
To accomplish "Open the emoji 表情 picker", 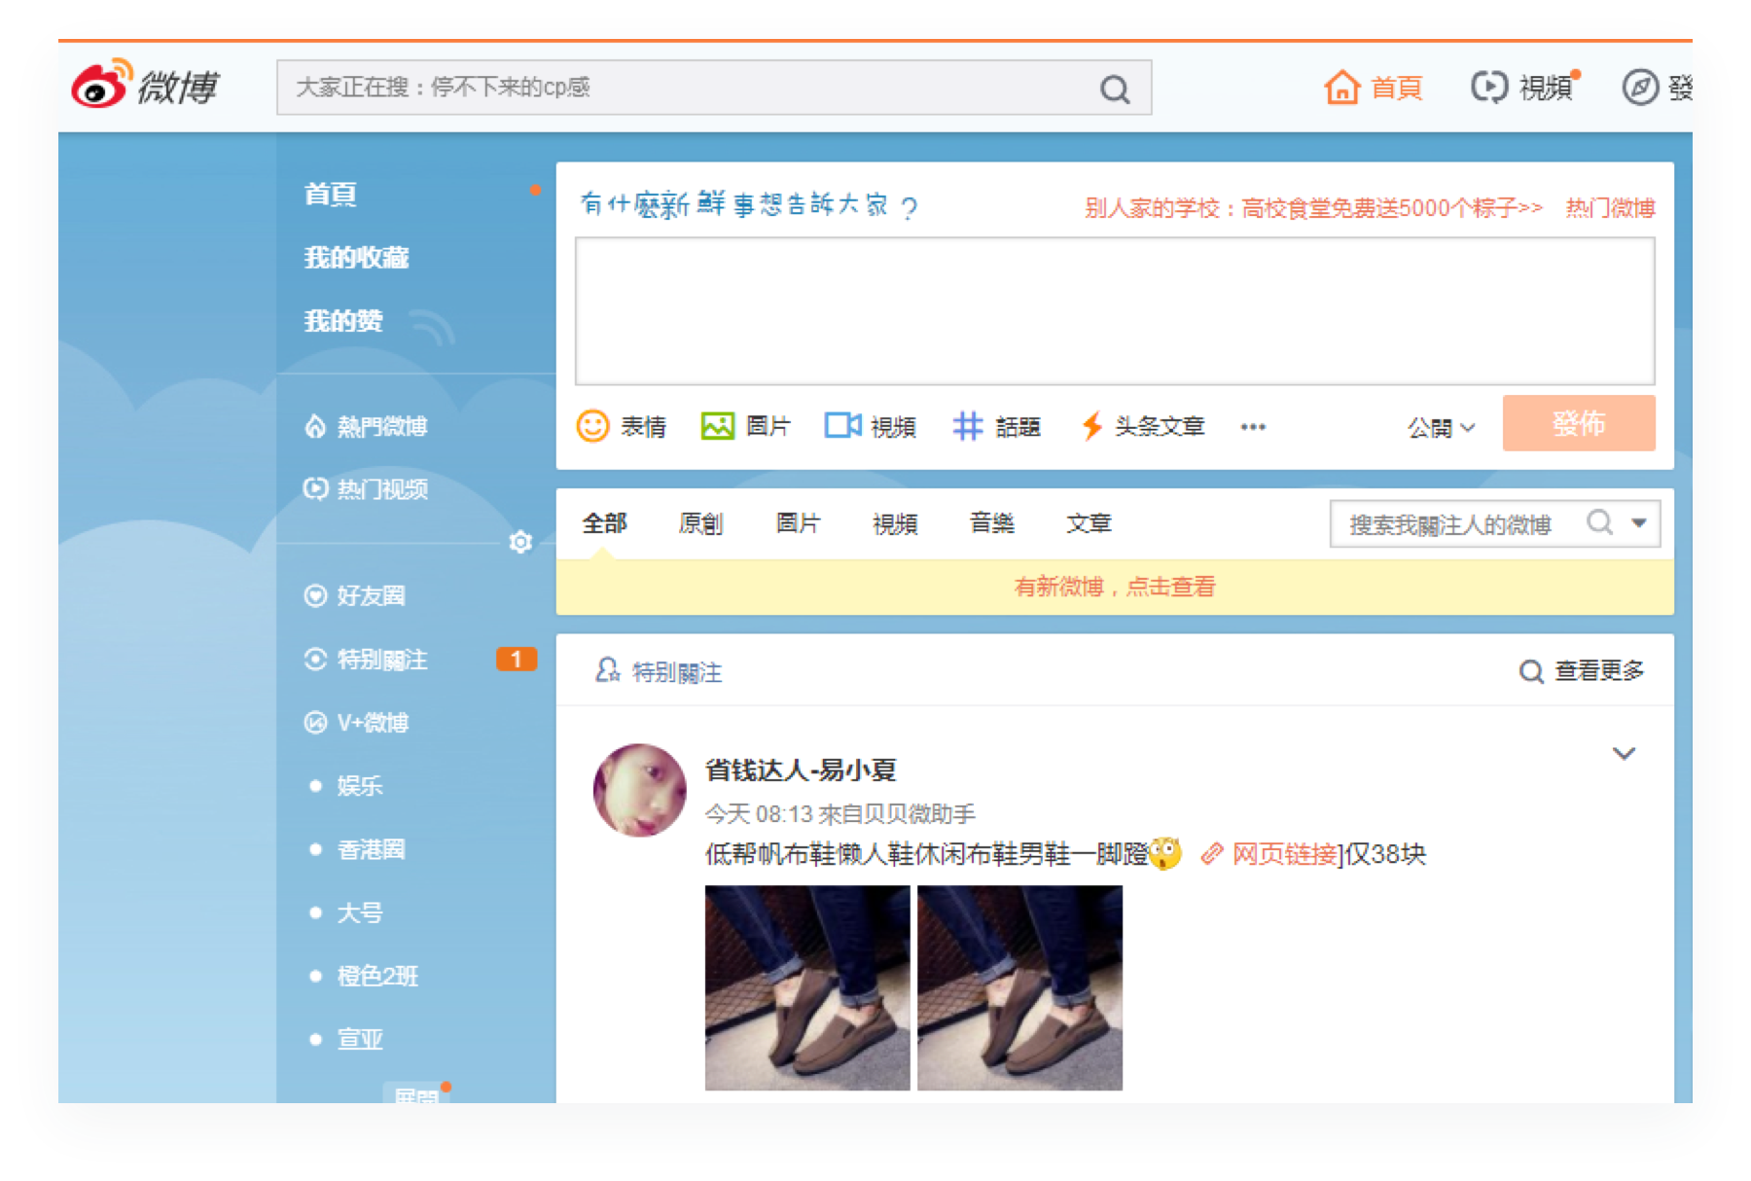I will 592,426.
